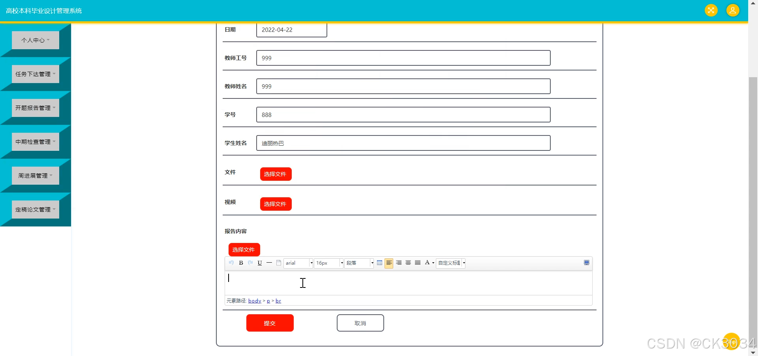This screenshot has height=356, width=758.
Task: Insert a table using the toolbar icon
Action: pos(379,263)
